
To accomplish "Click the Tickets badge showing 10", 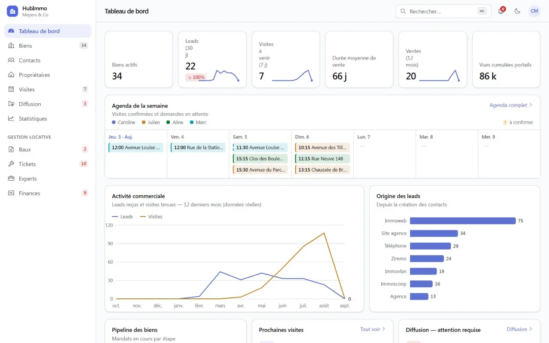I will pos(84,164).
